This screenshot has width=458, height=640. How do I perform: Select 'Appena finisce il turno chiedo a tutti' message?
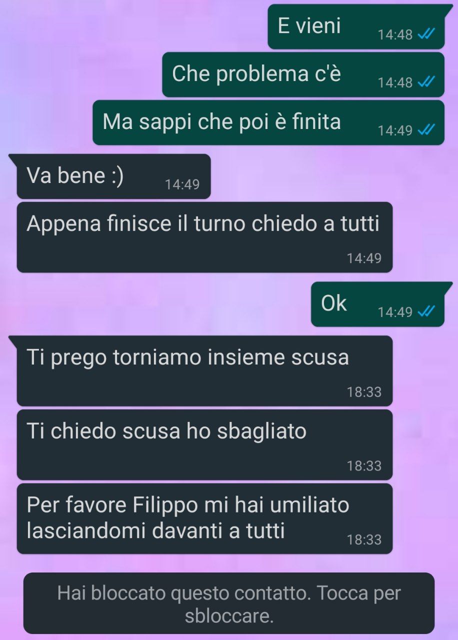click(x=204, y=237)
